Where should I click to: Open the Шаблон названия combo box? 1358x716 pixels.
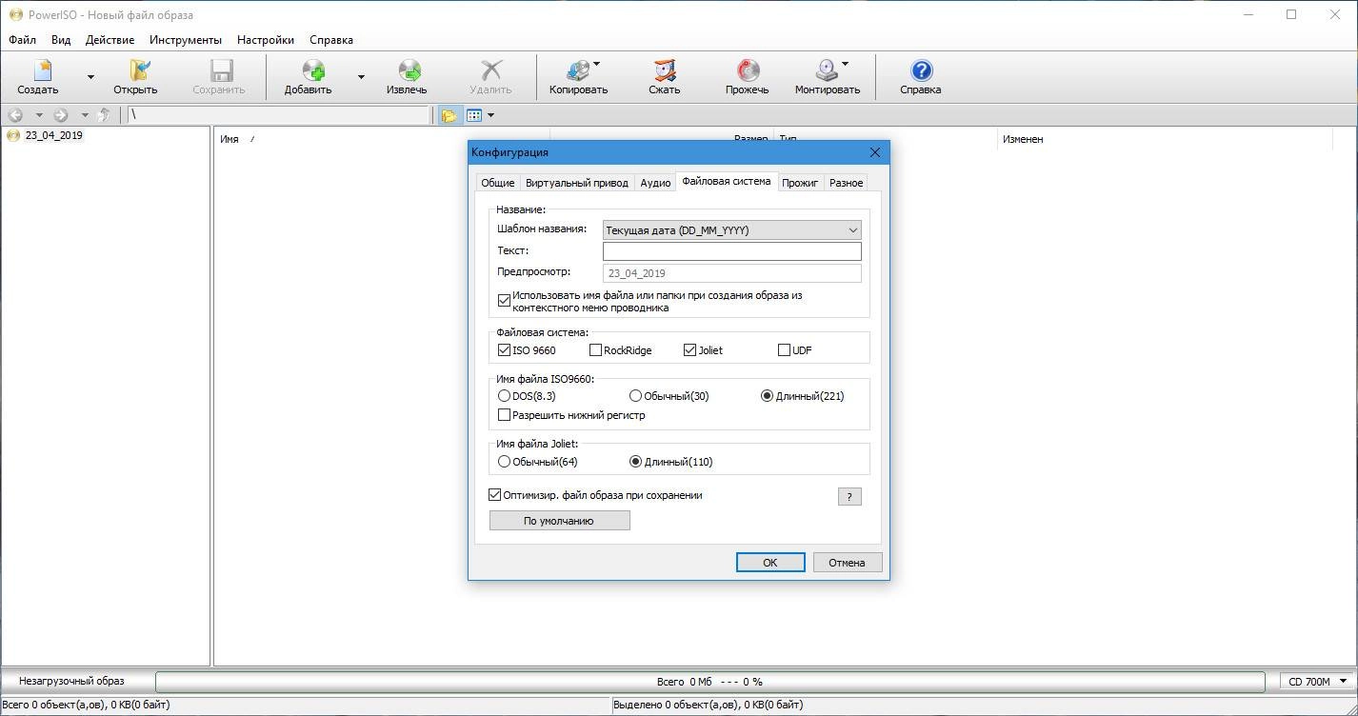tap(732, 230)
